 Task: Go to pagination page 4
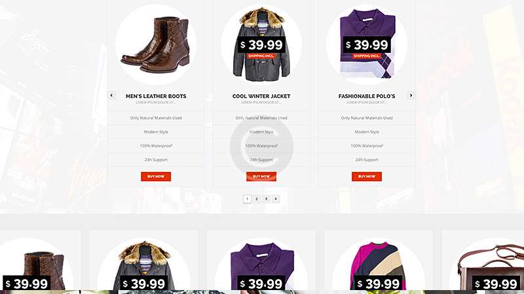pyautogui.click(x=276, y=199)
